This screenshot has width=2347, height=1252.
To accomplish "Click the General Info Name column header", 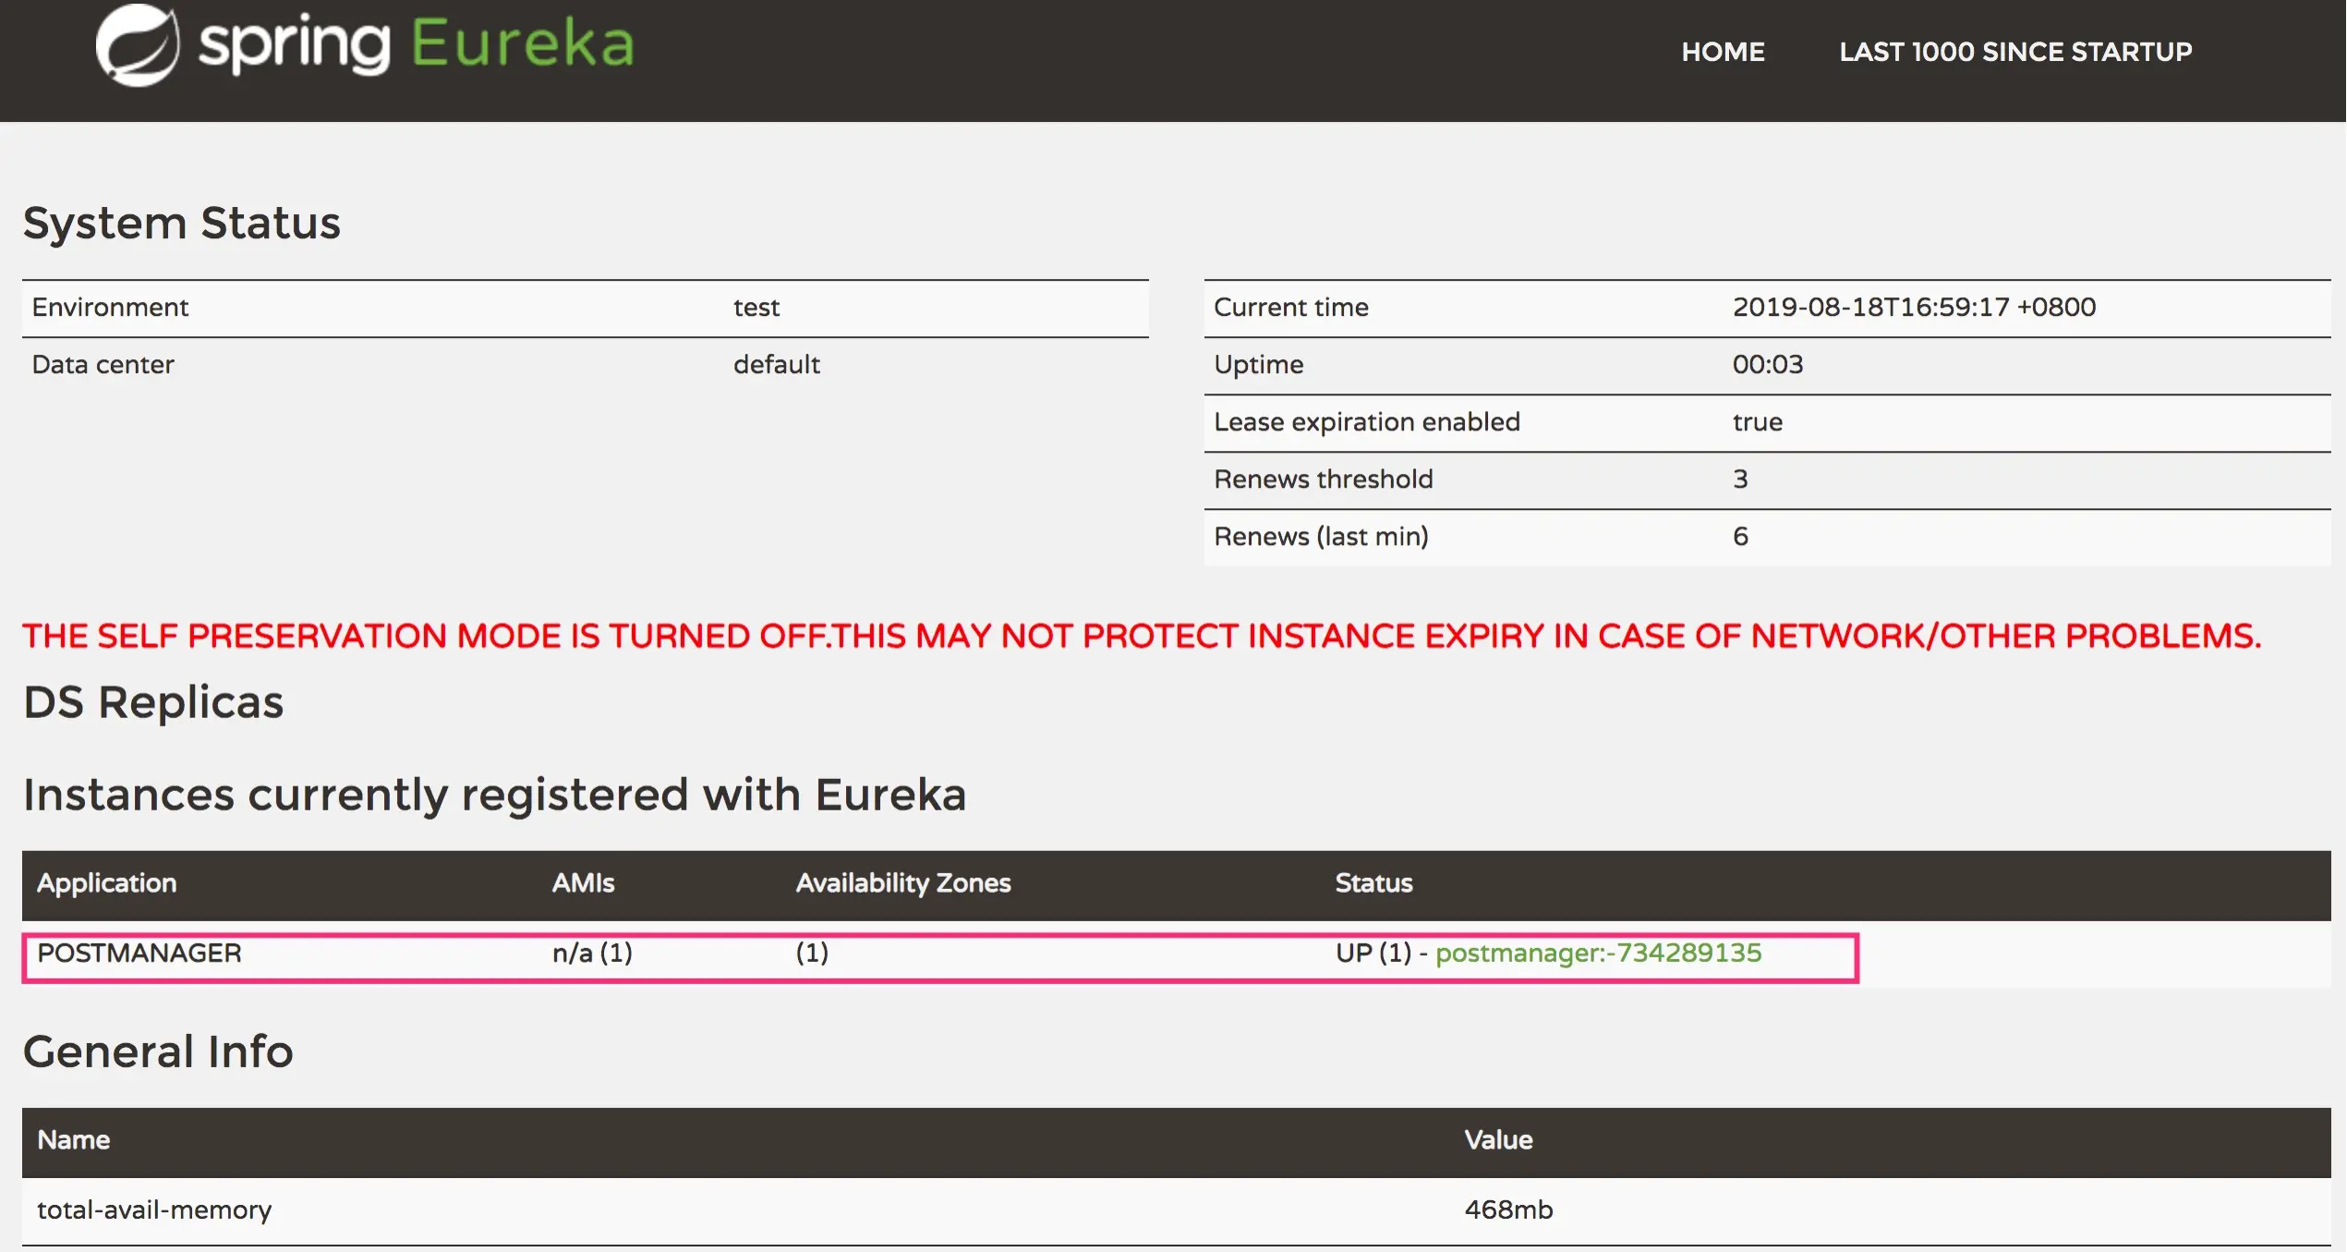I will tap(74, 1139).
